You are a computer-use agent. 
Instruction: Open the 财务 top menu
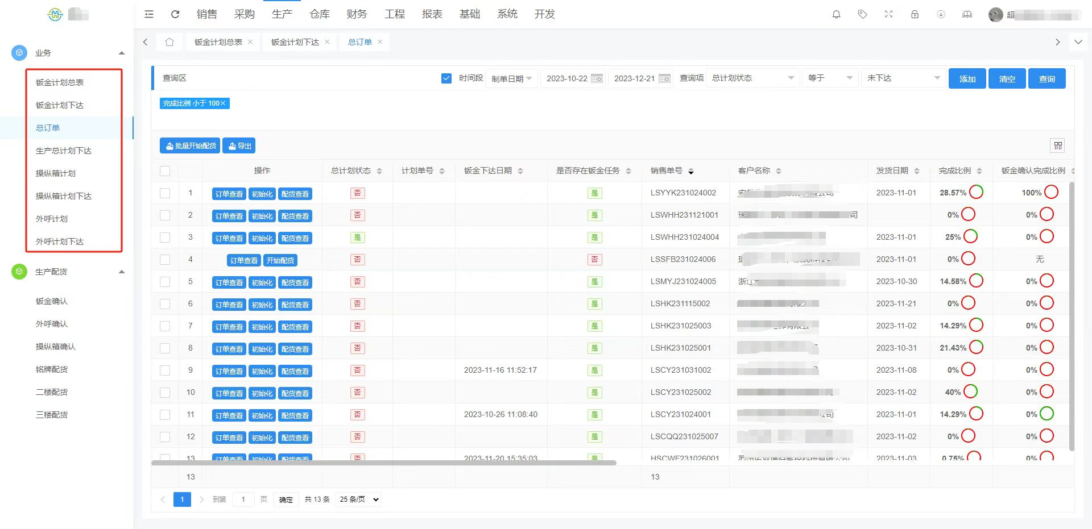point(357,14)
